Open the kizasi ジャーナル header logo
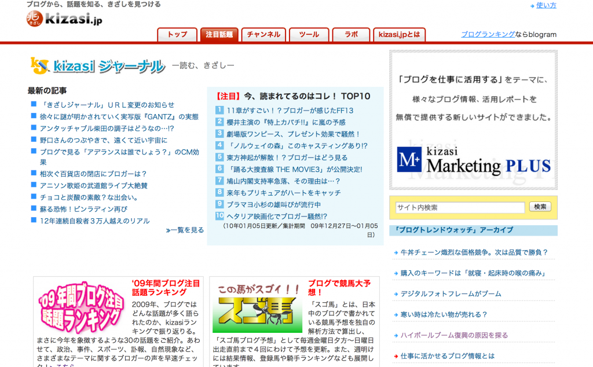Viewport: 593px width, 367px height. [98, 66]
